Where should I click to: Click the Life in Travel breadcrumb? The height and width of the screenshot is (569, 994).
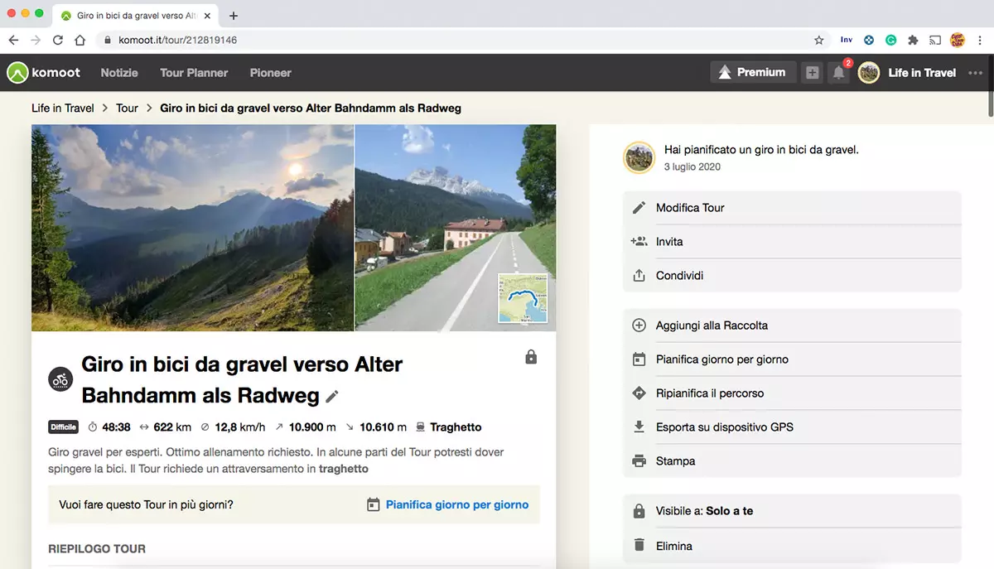(63, 108)
